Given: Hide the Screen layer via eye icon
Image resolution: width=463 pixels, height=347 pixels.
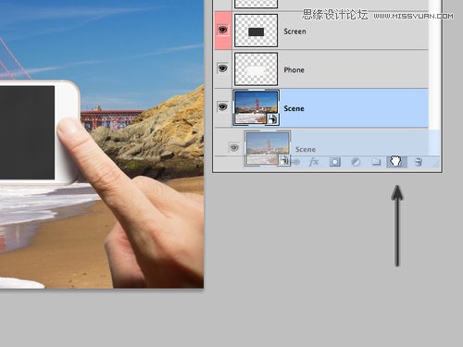Looking at the screenshot, I should 223,30.
